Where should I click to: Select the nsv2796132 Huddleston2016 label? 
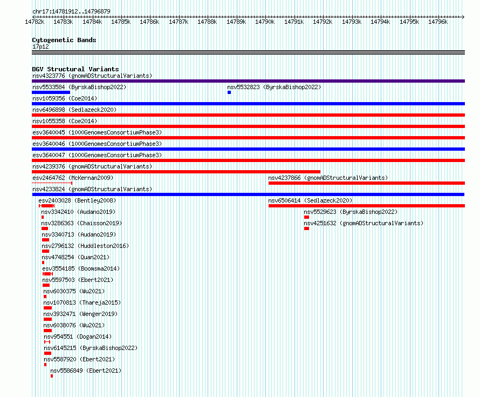[85, 246]
